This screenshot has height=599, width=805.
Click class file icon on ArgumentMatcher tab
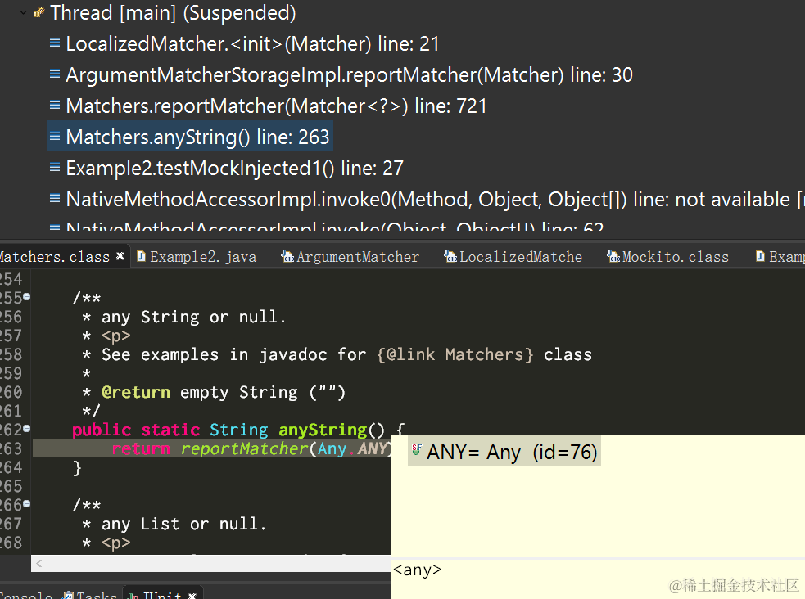287,256
